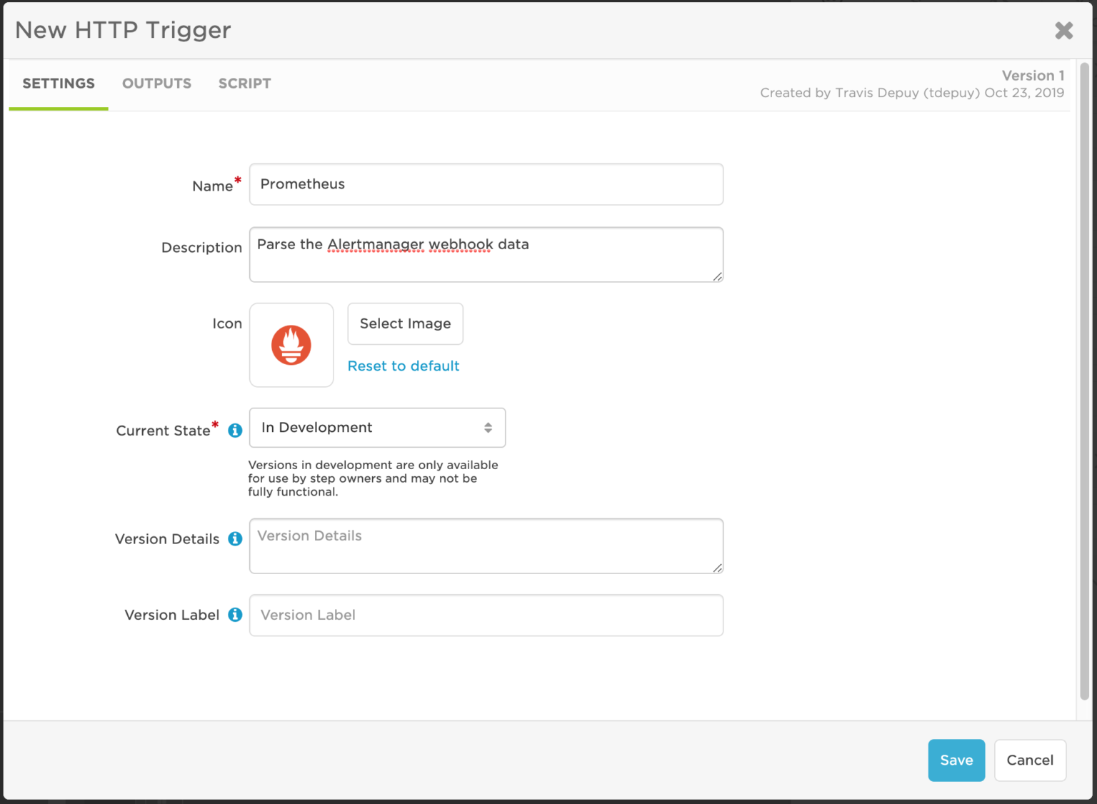Save the HTTP trigger
This screenshot has height=804, width=1097.
[956, 760]
